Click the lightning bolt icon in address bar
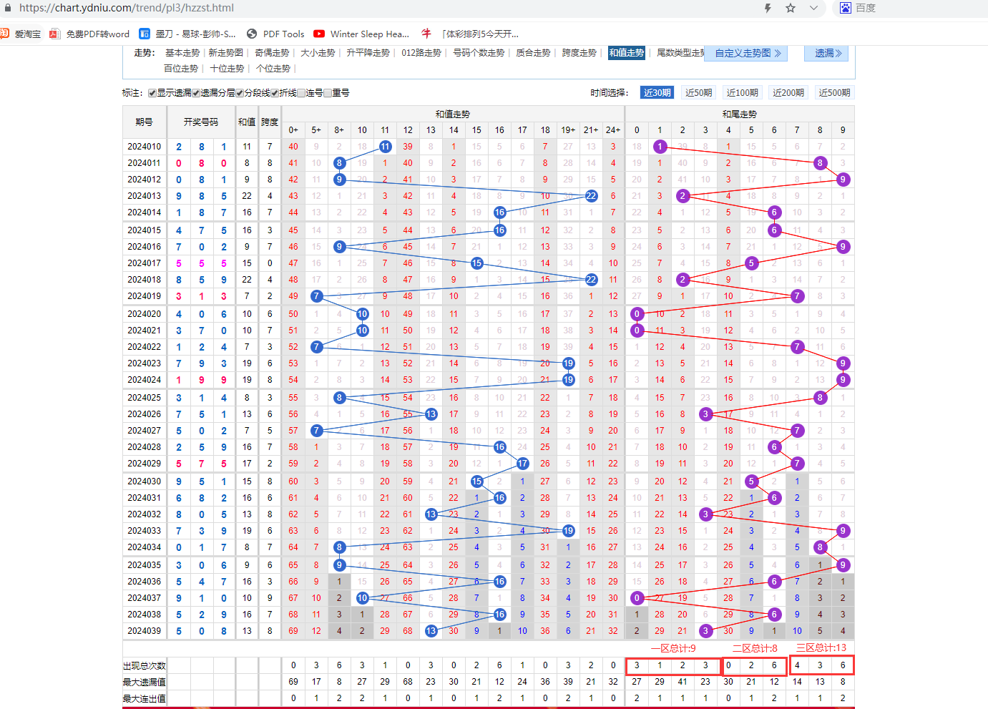 coord(768,8)
